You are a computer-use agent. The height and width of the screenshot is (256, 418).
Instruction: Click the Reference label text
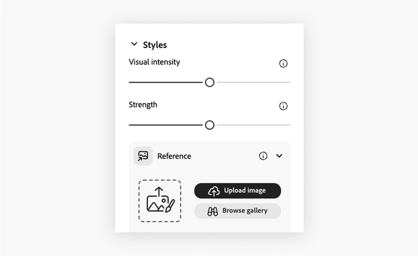174,156
